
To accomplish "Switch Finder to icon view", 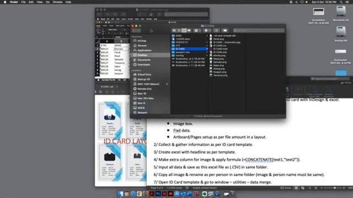I will click(x=174, y=31).
